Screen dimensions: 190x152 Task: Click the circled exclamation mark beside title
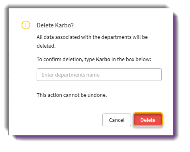click(26, 25)
